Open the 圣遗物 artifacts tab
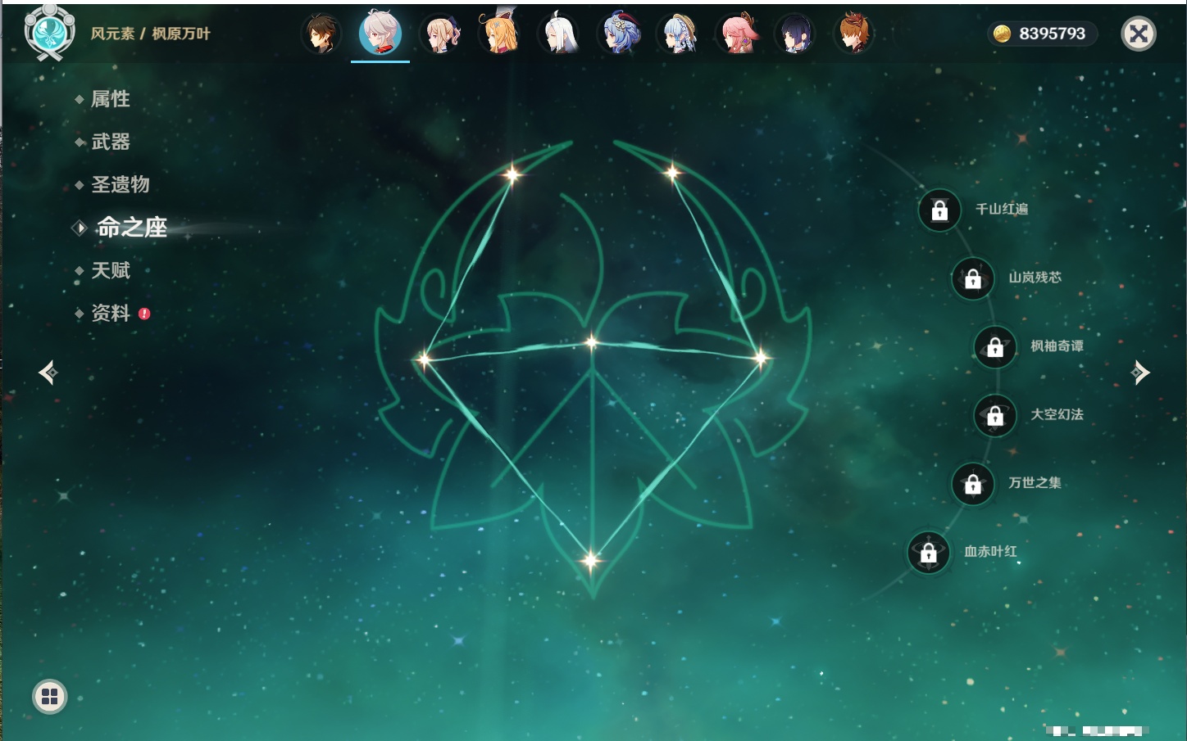 click(x=120, y=184)
